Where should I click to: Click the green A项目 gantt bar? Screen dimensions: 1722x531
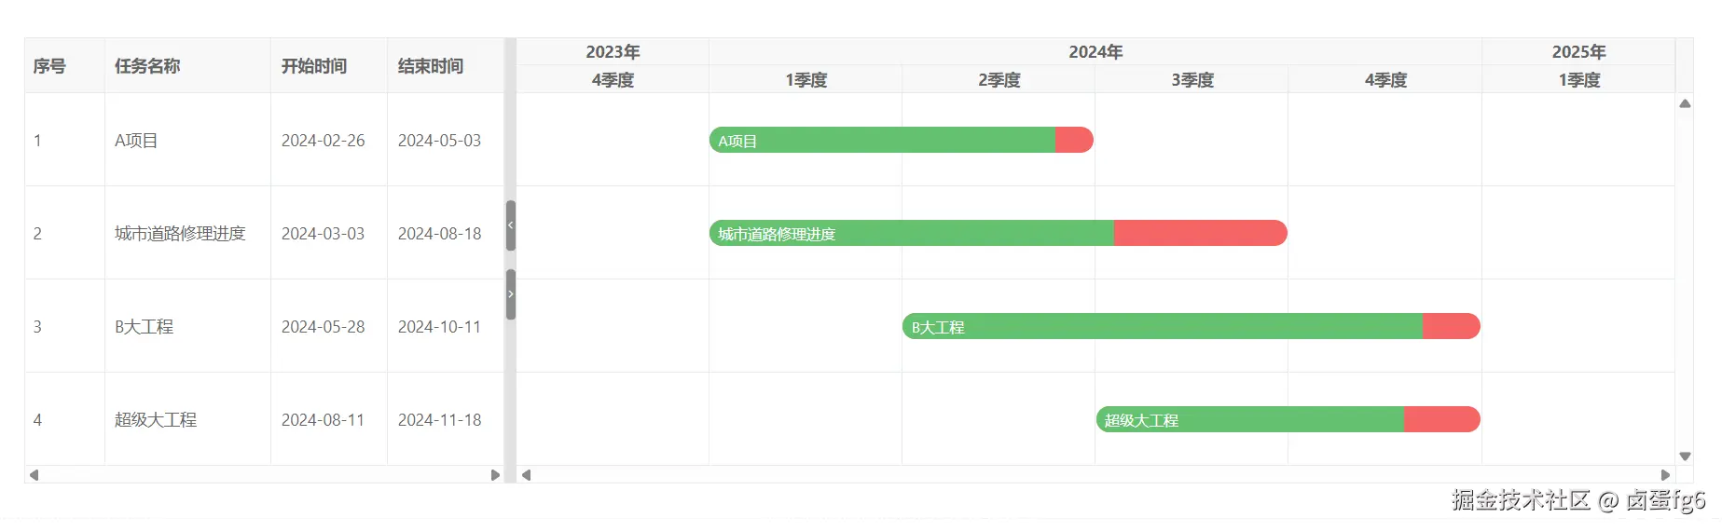click(882, 140)
